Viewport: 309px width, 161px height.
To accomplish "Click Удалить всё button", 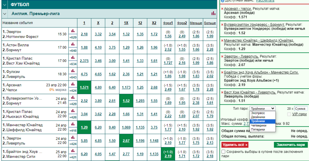I will coord(235,145).
